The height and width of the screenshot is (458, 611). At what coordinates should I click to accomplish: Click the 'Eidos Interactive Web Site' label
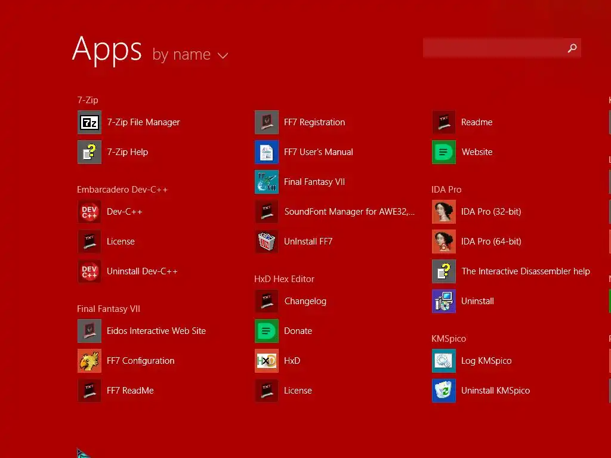coord(156,331)
